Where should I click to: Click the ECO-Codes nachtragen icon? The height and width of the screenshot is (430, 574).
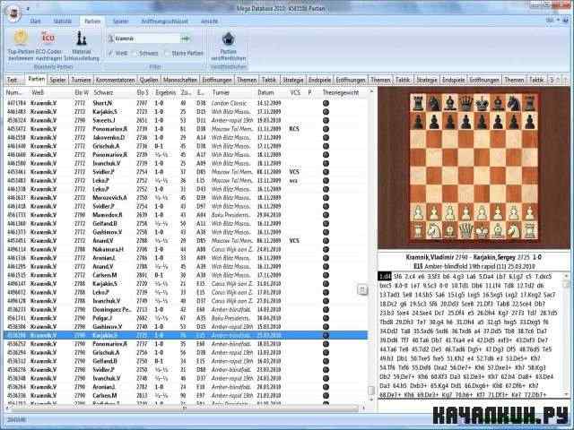pos(48,38)
